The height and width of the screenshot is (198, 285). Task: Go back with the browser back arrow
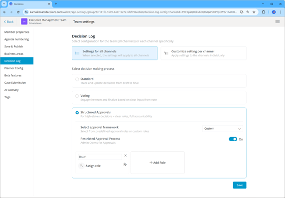(x=4, y=12)
